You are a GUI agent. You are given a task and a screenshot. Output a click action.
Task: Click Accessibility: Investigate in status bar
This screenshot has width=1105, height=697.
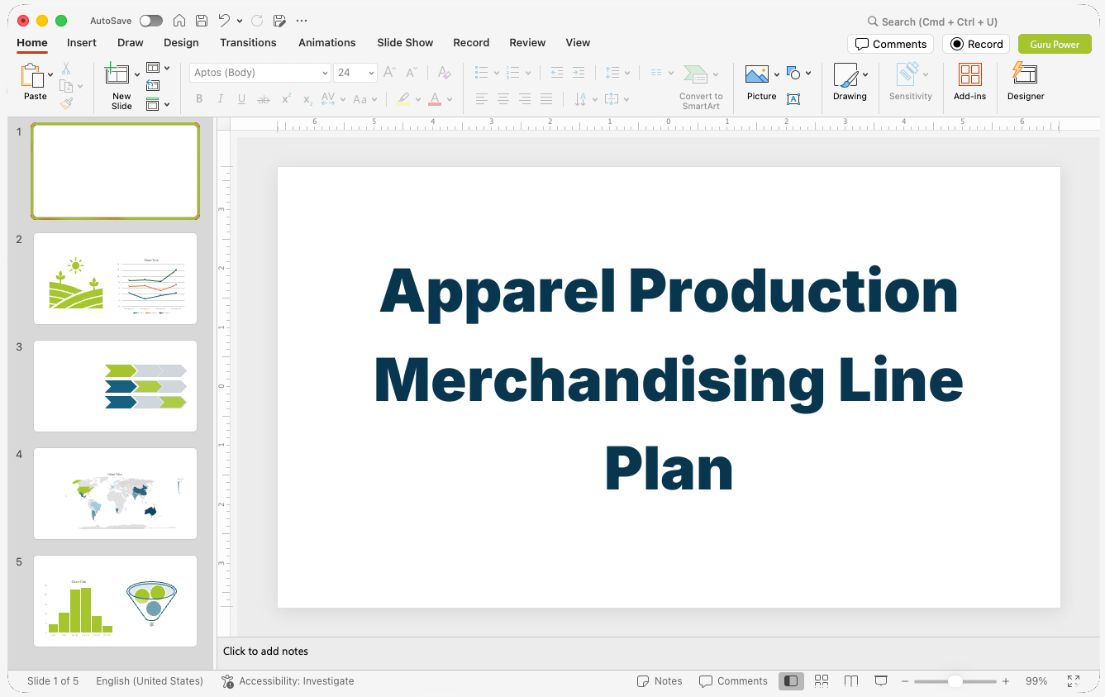click(x=288, y=681)
